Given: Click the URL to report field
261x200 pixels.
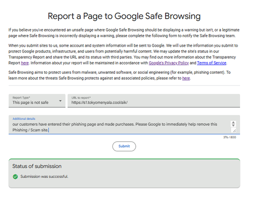Looking at the screenshot, I should click(x=154, y=101).
